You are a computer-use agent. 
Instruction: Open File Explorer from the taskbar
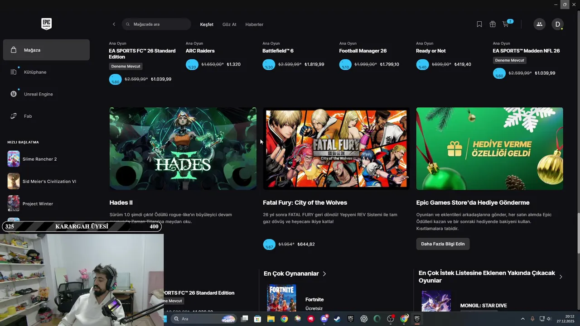271,319
